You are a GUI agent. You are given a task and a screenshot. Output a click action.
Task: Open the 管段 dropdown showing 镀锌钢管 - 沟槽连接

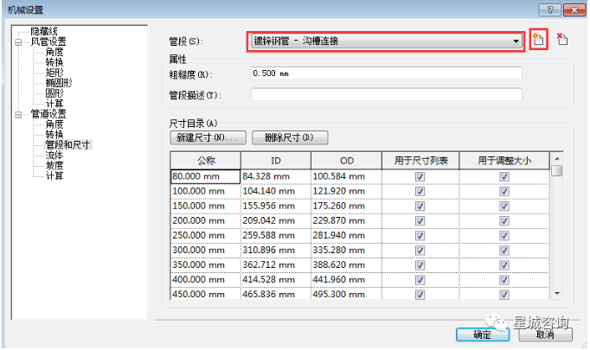(x=387, y=41)
